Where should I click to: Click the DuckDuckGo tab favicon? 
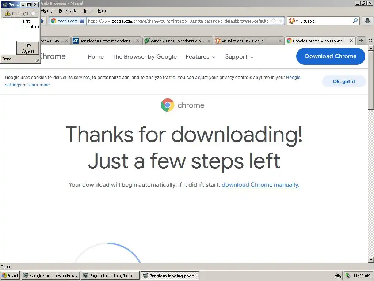(218, 41)
